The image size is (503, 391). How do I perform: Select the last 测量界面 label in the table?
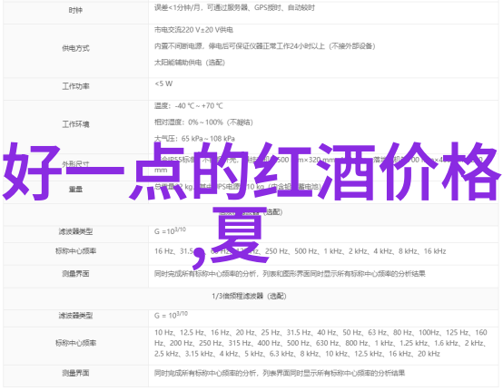pyautogui.click(x=75, y=373)
